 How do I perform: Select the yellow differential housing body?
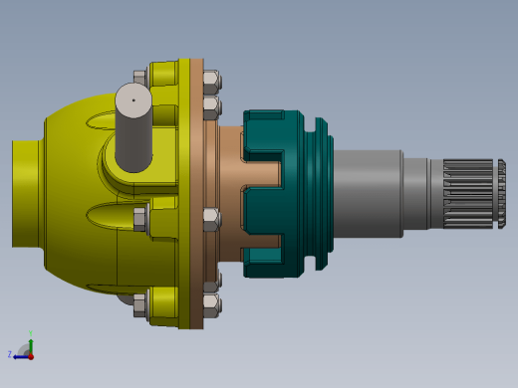[78, 186]
